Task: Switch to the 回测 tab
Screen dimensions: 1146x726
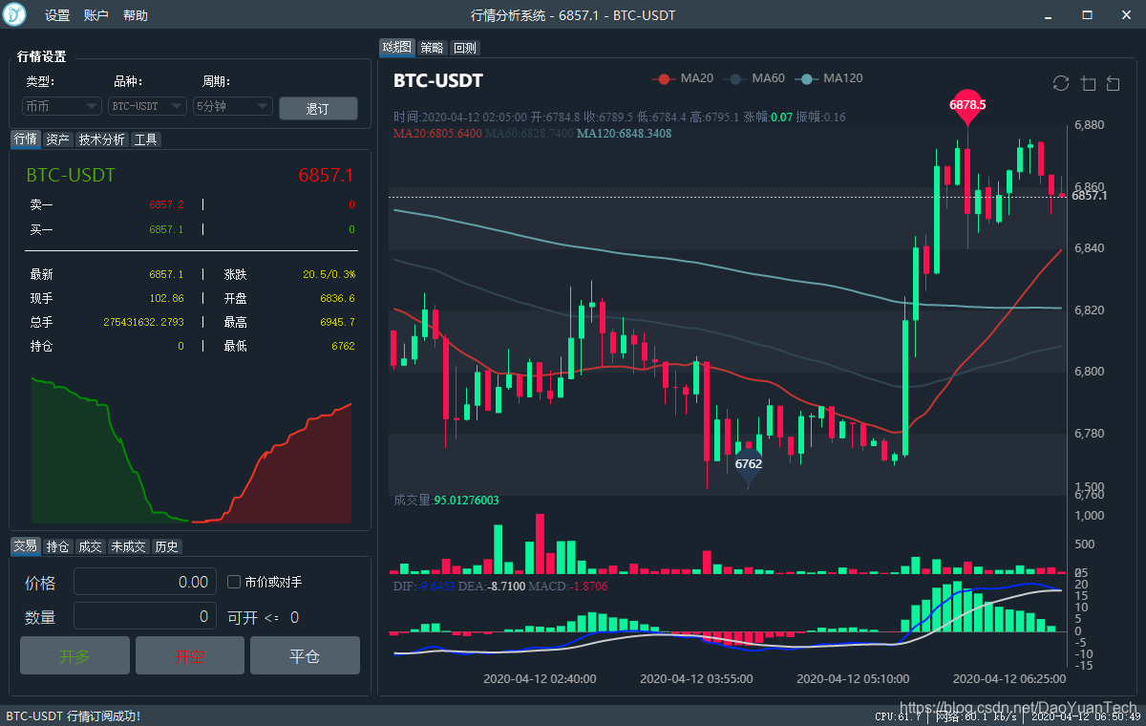Action: click(x=464, y=48)
